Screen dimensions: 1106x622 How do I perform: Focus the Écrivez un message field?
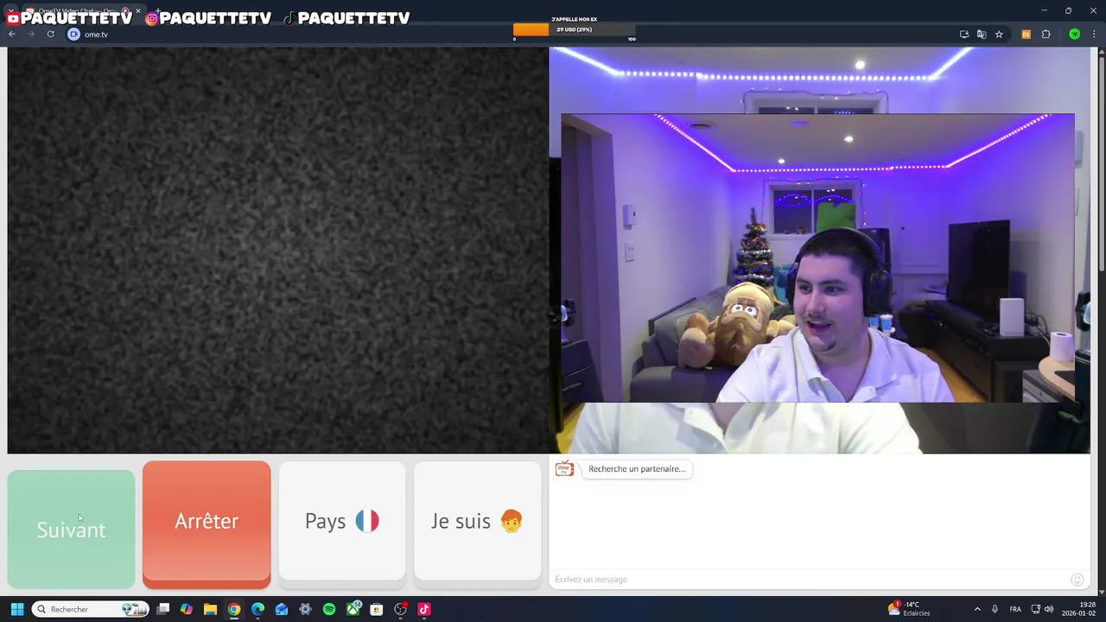808,580
